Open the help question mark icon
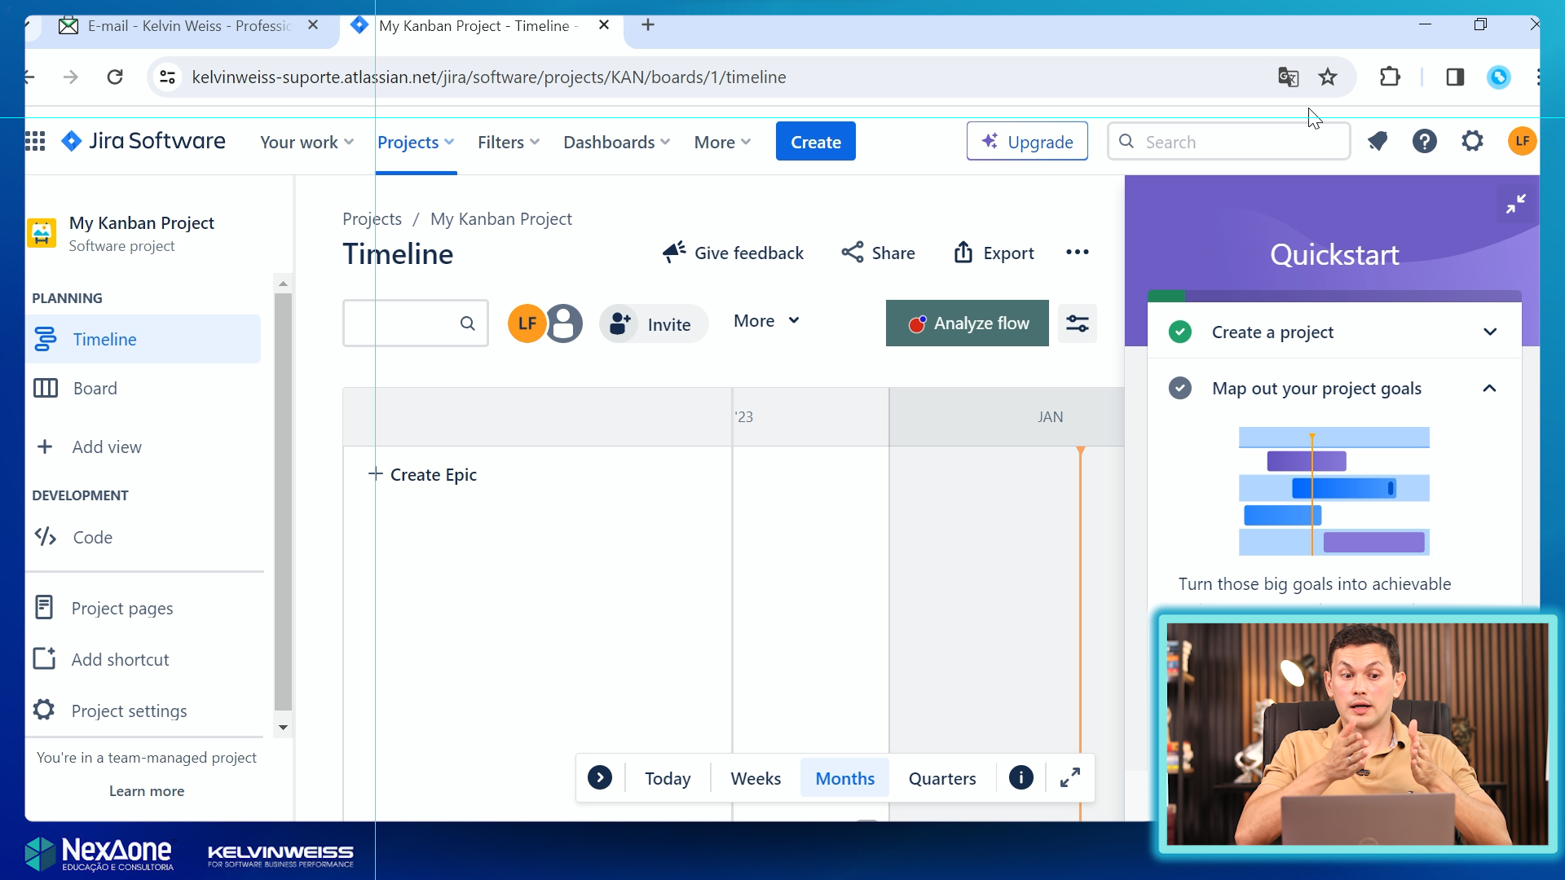1565x880 pixels. click(x=1424, y=142)
